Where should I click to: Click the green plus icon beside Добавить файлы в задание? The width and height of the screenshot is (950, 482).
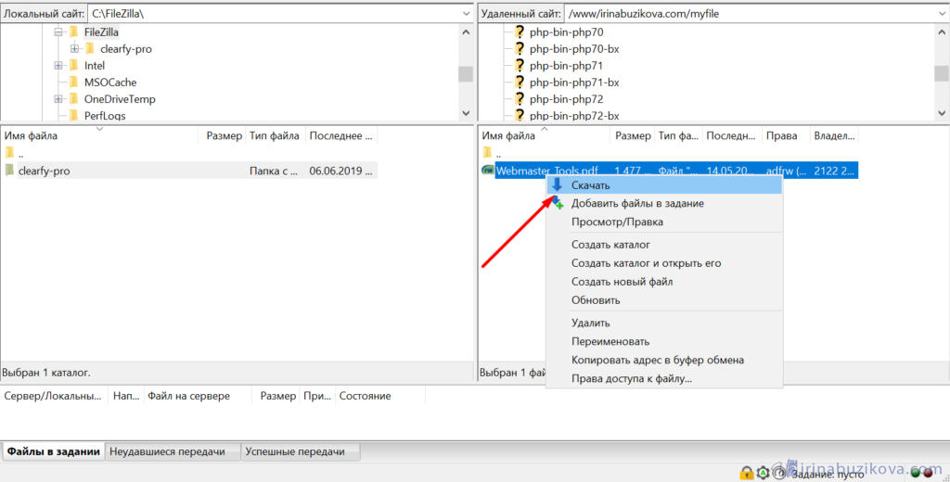point(557,204)
